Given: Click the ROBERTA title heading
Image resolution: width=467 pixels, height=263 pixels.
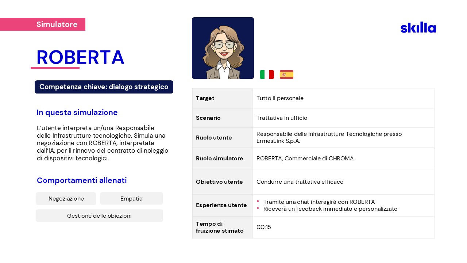Looking at the screenshot, I should point(80,57).
